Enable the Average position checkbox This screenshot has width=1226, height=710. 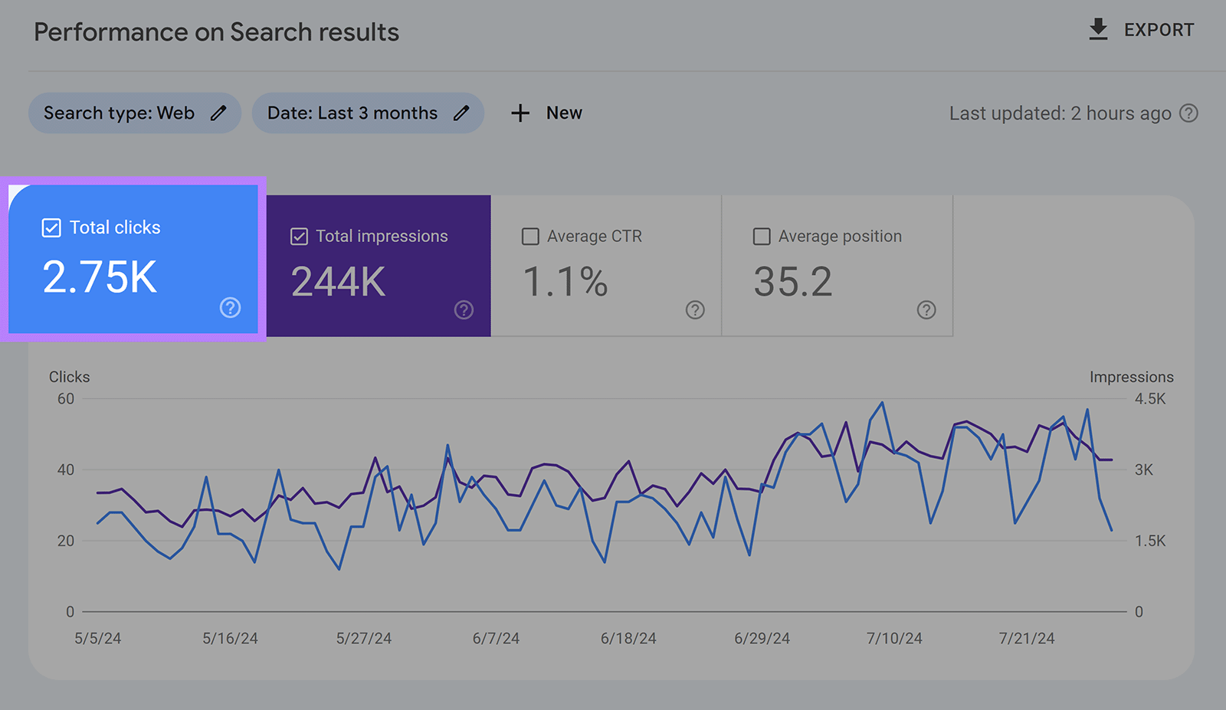click(762, 236)
